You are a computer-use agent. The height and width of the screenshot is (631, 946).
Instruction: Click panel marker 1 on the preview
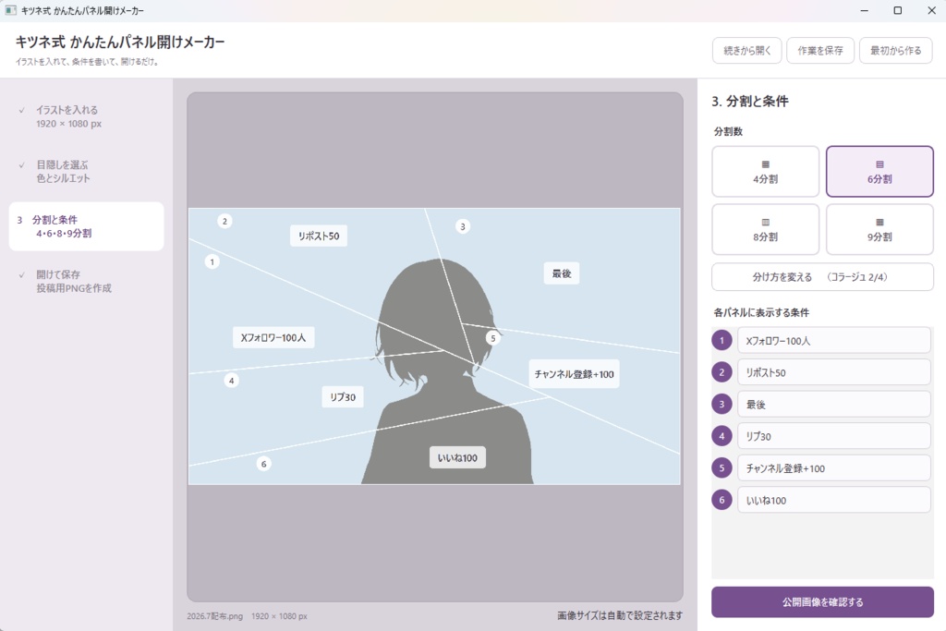pyautogui.click(x=212, y=261)
